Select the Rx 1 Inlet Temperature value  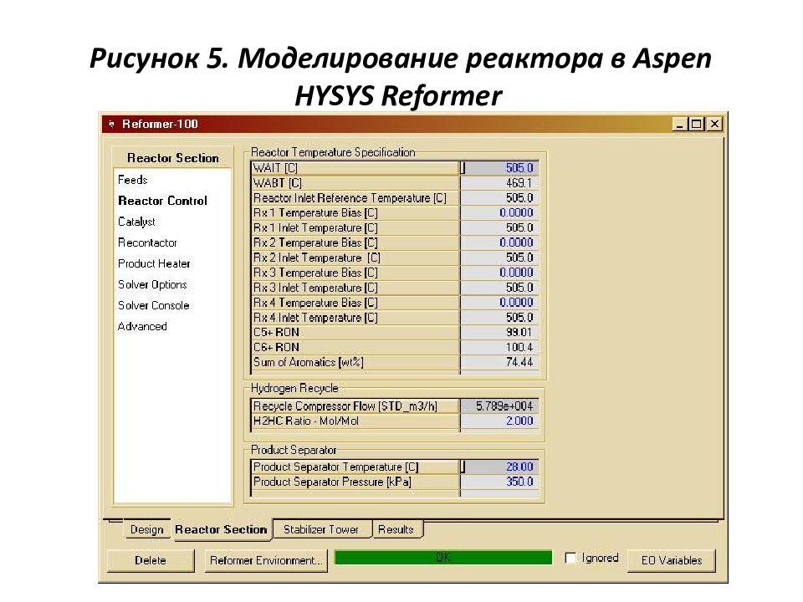(499, 227)
